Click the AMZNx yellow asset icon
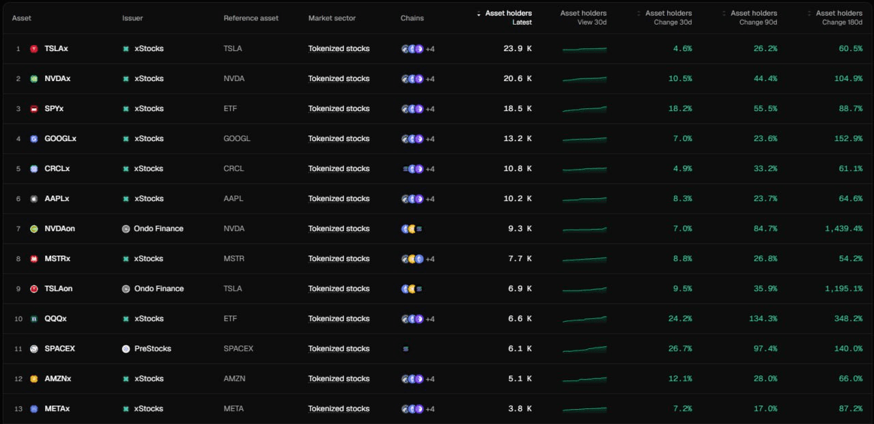The width and height of the screenshot is (874, 424). click(x=34, y=379)
